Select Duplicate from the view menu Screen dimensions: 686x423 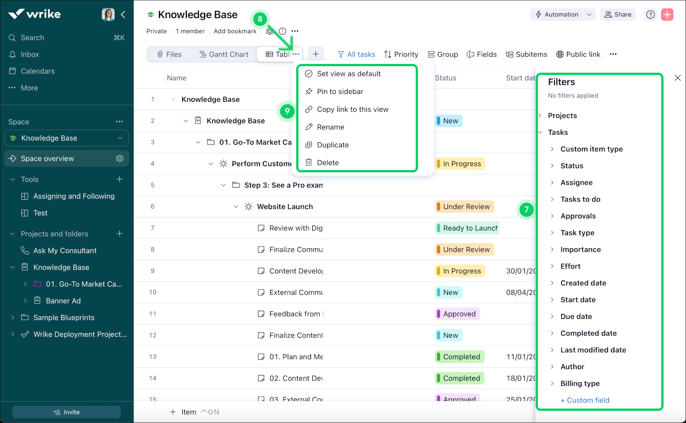[x=332, y=145]
